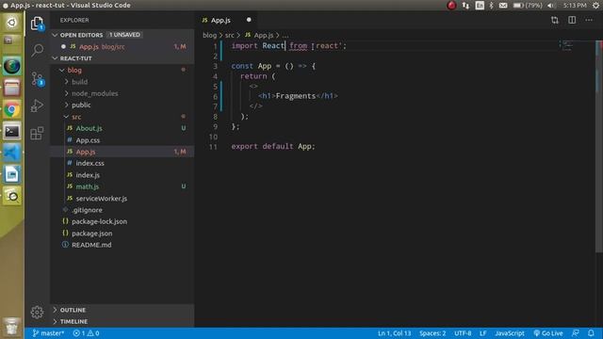This screenshot has height=339, width=603.
Task: Open the Explorer view in activity bar
Action: [x=37, y=24]
